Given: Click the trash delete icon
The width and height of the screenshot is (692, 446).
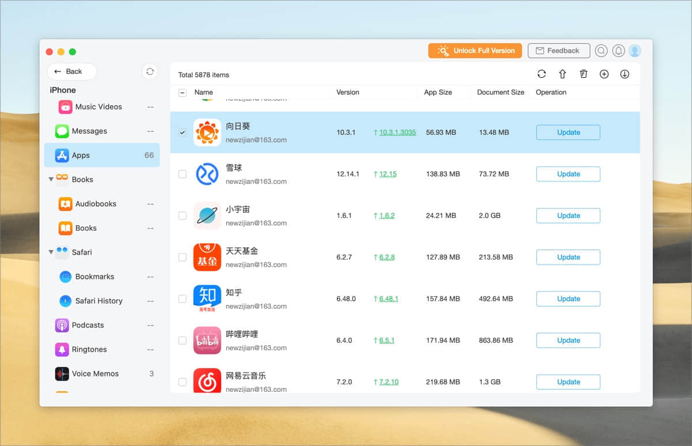Looking at the screenshot, I should point(584,74).
